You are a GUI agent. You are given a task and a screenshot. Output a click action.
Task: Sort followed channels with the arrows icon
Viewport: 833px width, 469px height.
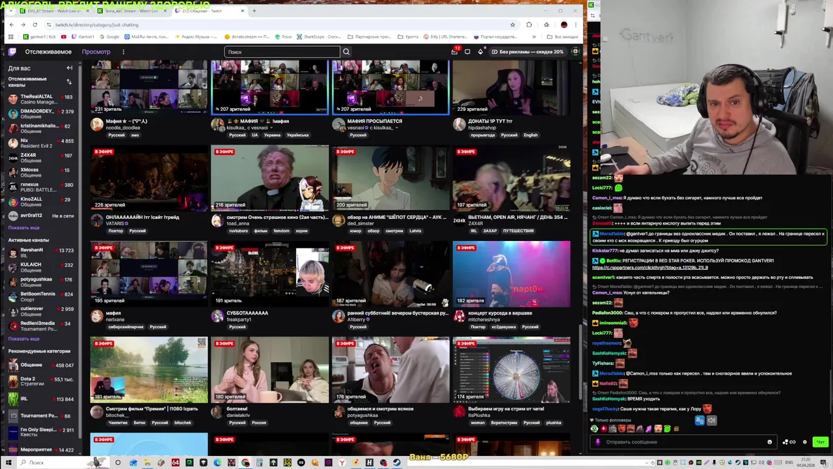click(x=69, y=81)
